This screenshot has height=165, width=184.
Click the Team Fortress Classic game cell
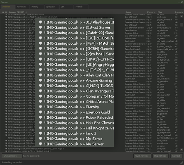click(134, 57)
